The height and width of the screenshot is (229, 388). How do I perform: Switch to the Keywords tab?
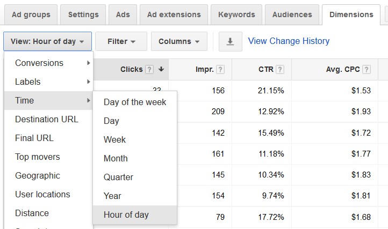pyautogui.click(x=236, y=14)
